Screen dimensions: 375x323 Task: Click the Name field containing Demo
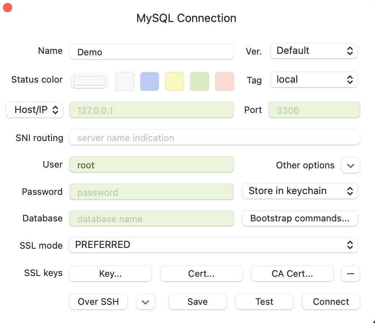click(152, 52)
